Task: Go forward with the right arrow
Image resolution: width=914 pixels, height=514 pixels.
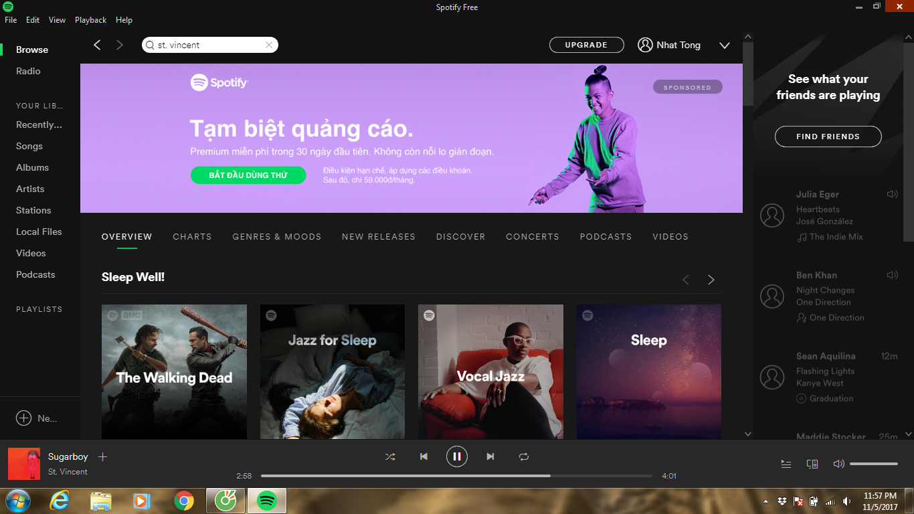Action: (x=120, y=45)
